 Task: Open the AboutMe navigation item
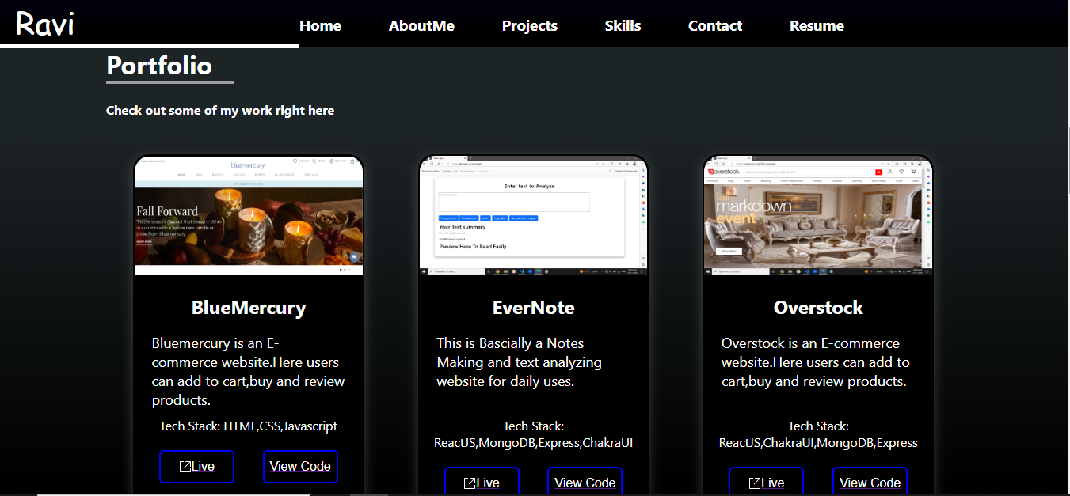(x=421, y=25)
